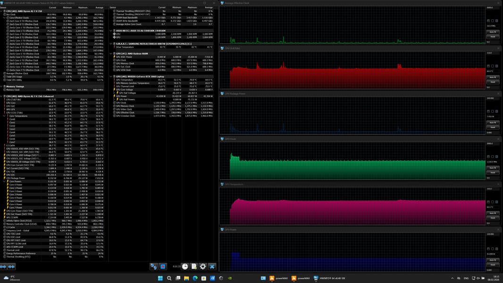
Task: Collapse Core Effective Clocks subtree
Action: point(5,17)
